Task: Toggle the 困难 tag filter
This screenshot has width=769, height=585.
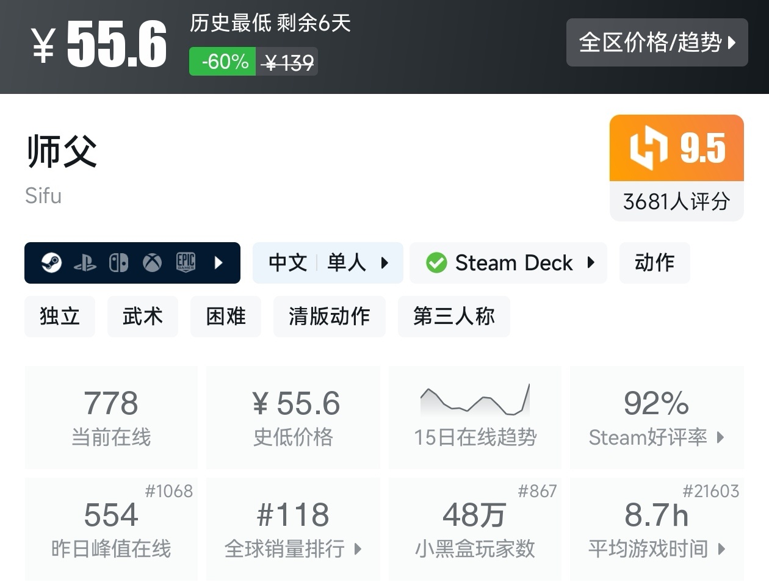Action: click(225, 317)
